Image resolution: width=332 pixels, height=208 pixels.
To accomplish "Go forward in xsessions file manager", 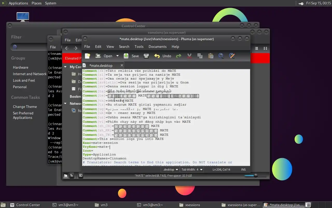I will 75,48.
